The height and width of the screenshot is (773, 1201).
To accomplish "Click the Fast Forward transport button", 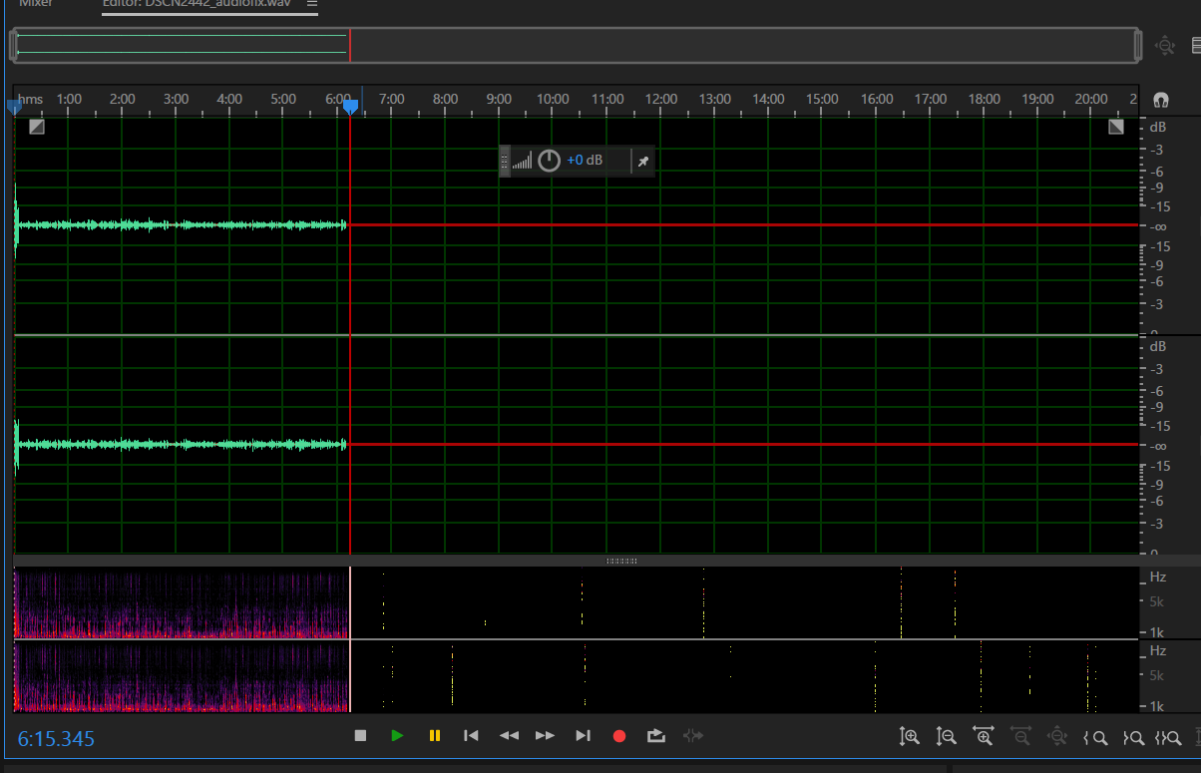I will (546, 736).
